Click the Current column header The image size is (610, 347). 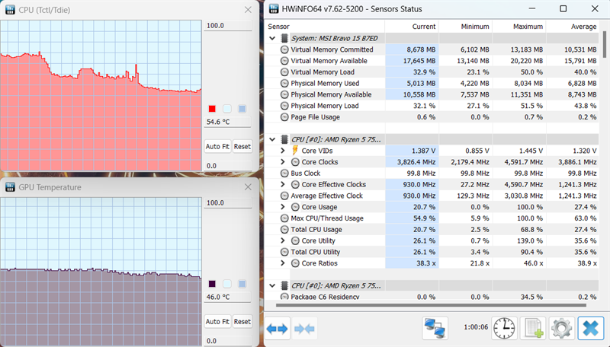[x=412, y=27]
